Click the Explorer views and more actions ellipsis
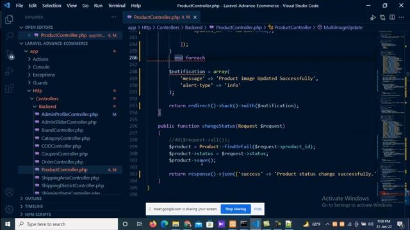Screen dimensions: 410x230 pos(113,17)
